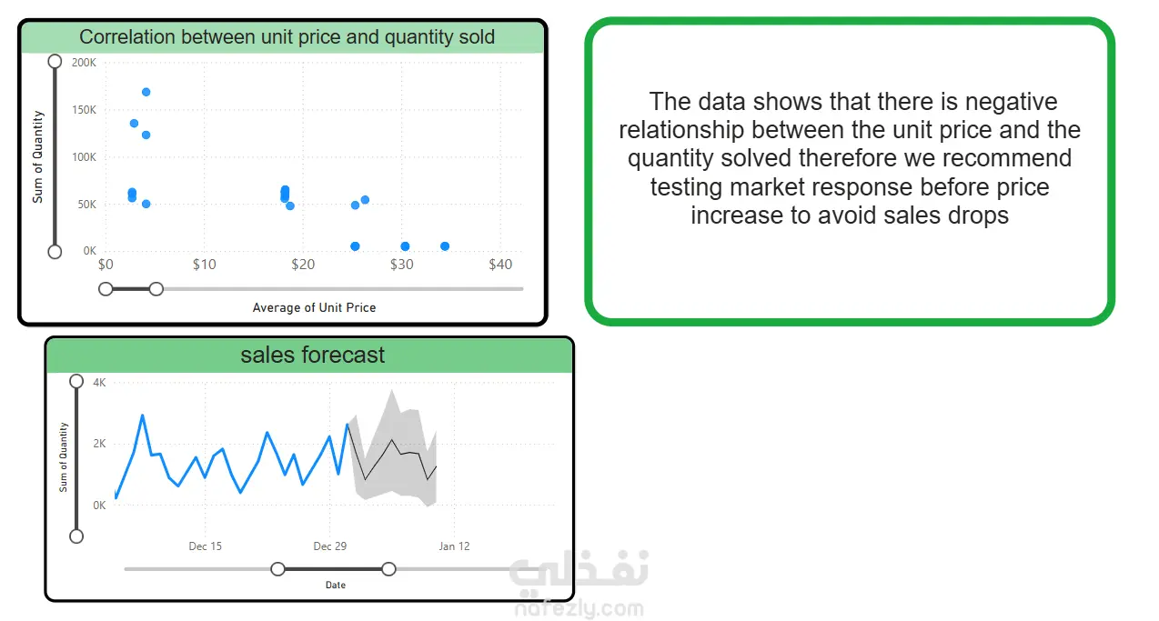Click the top handle of the scatter chart's vertical zoom slider
This screenshot has width=1159, height=621.
click(x=55, y=61)
